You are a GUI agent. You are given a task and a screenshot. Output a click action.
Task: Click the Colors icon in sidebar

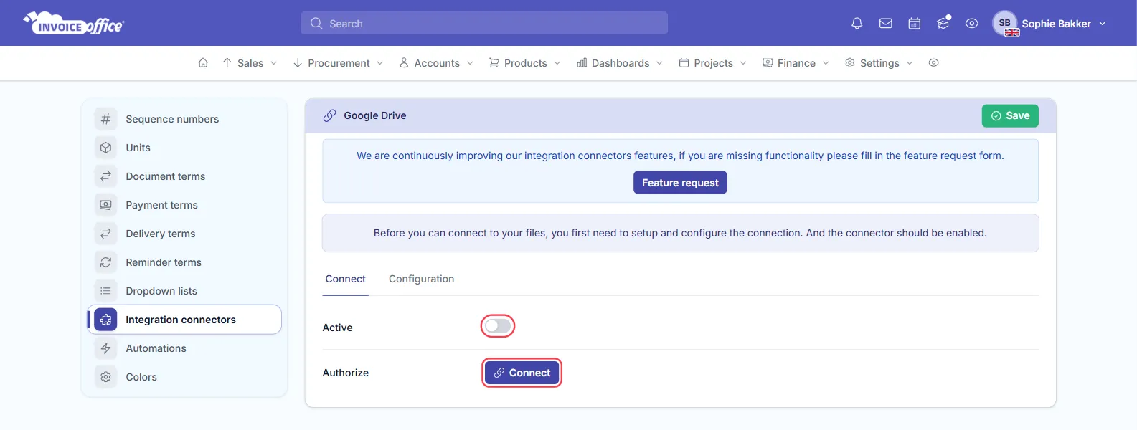(105, 377)
